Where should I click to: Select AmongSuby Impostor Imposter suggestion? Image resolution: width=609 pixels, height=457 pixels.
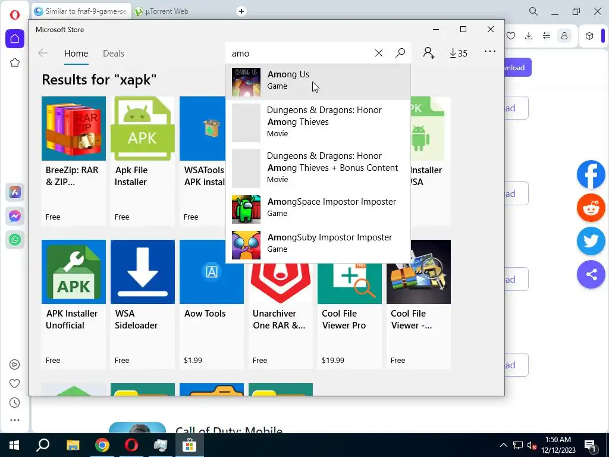click(318, 245)
